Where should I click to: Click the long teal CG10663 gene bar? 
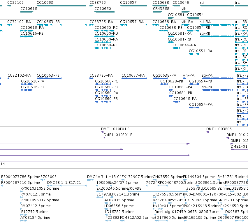pyautogui.click(x=61, y=6)
